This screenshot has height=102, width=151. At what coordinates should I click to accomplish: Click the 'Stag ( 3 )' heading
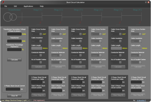78,10
